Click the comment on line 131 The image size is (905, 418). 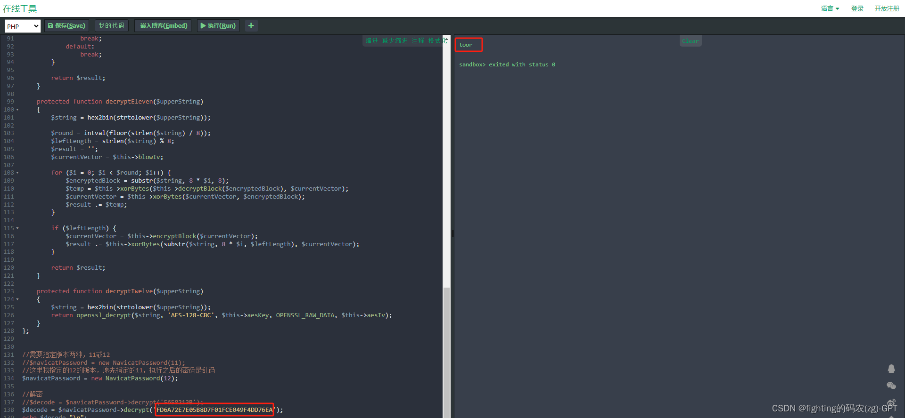(x=66, y=355)
